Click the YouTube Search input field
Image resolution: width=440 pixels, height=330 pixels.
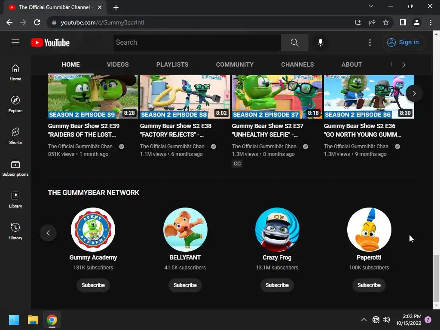[x=197, y=43]
